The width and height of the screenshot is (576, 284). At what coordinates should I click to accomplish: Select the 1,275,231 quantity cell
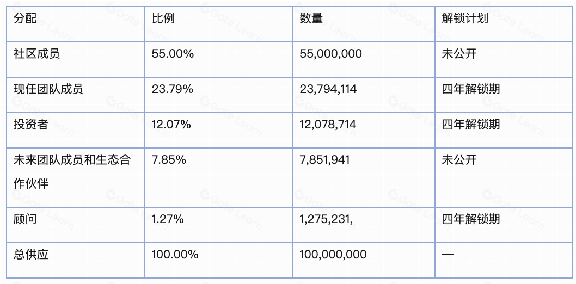pyautogui.click(x=364, y=225)
